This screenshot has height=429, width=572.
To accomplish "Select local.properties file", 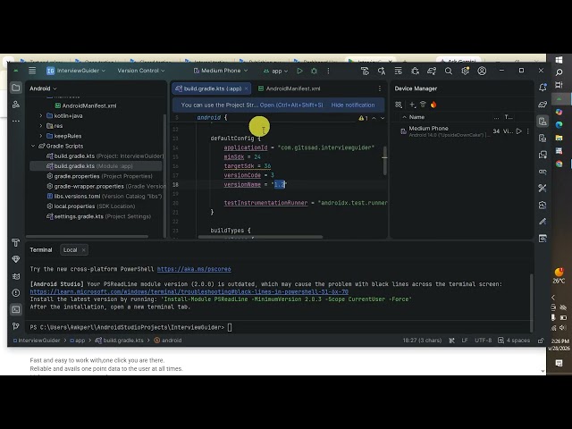I will (91, 206).
